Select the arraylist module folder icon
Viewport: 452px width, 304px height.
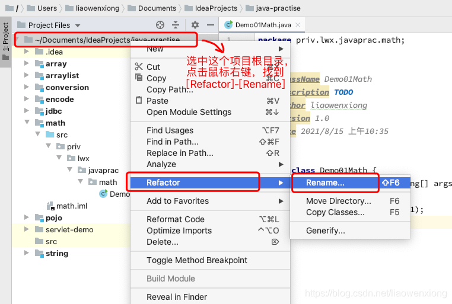(x=39, y=75)
